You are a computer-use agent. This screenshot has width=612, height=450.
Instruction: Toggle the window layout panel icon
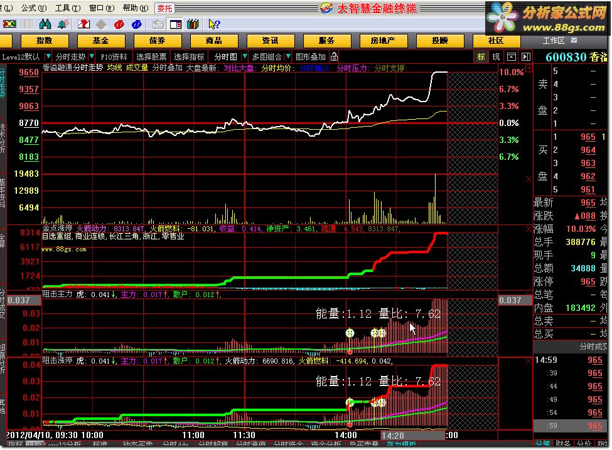coord(176,24)
